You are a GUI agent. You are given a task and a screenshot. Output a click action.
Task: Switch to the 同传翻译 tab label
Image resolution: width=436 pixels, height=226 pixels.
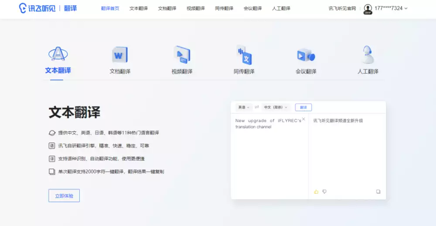coord(244,72)
